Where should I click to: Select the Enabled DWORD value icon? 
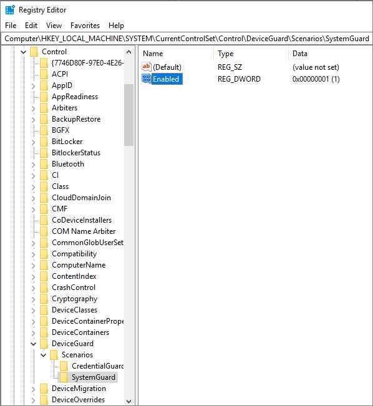[x=147, y=79]
